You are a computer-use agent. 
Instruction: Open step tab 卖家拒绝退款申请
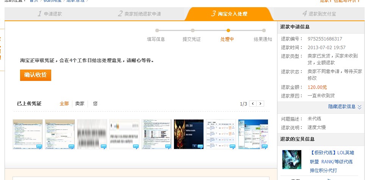139,14
